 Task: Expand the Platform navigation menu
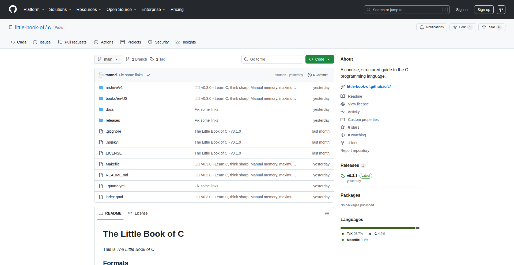pyautogui.click(x=34, y=10)
